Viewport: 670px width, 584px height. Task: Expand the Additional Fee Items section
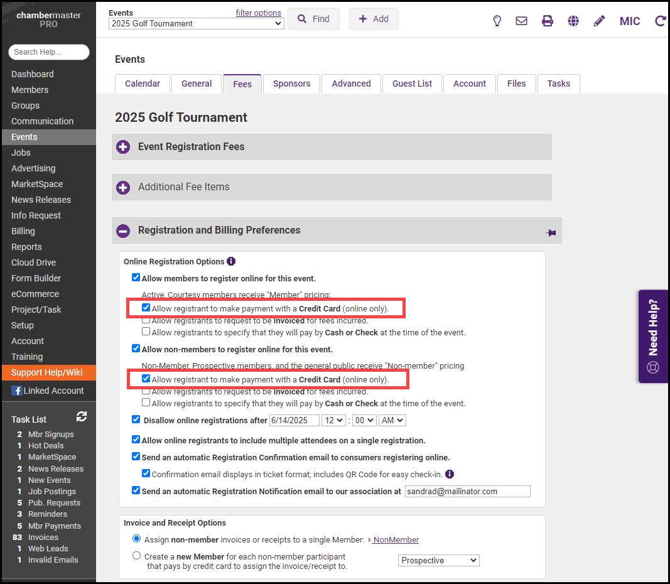pos(123,187)
